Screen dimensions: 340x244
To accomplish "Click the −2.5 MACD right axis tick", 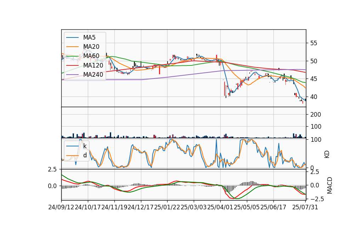I will click(x=317, y=199).
